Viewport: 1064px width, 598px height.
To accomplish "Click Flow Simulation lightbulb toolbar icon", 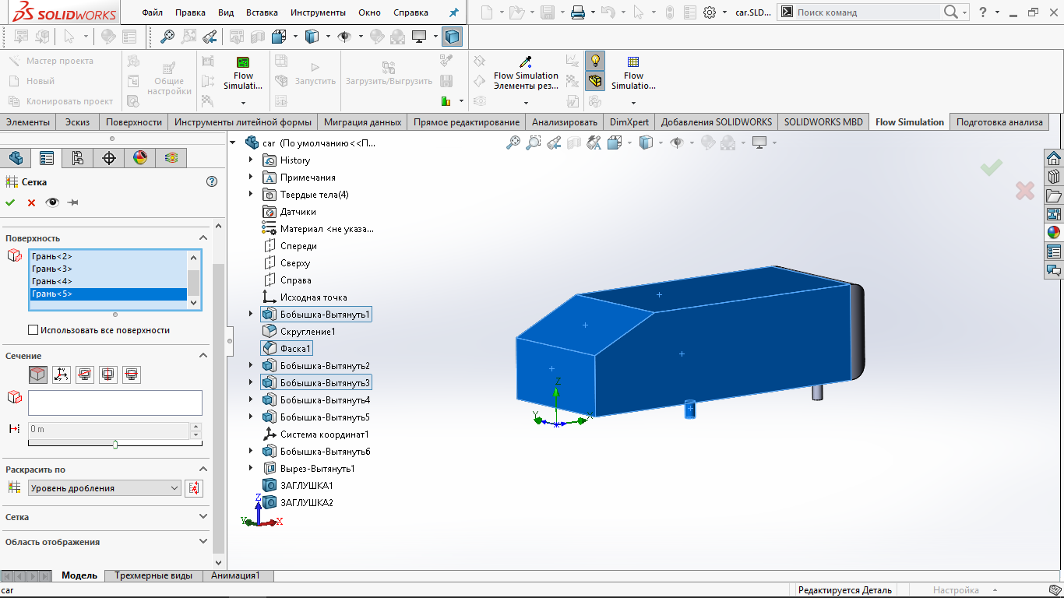I will tap(595, 61).
